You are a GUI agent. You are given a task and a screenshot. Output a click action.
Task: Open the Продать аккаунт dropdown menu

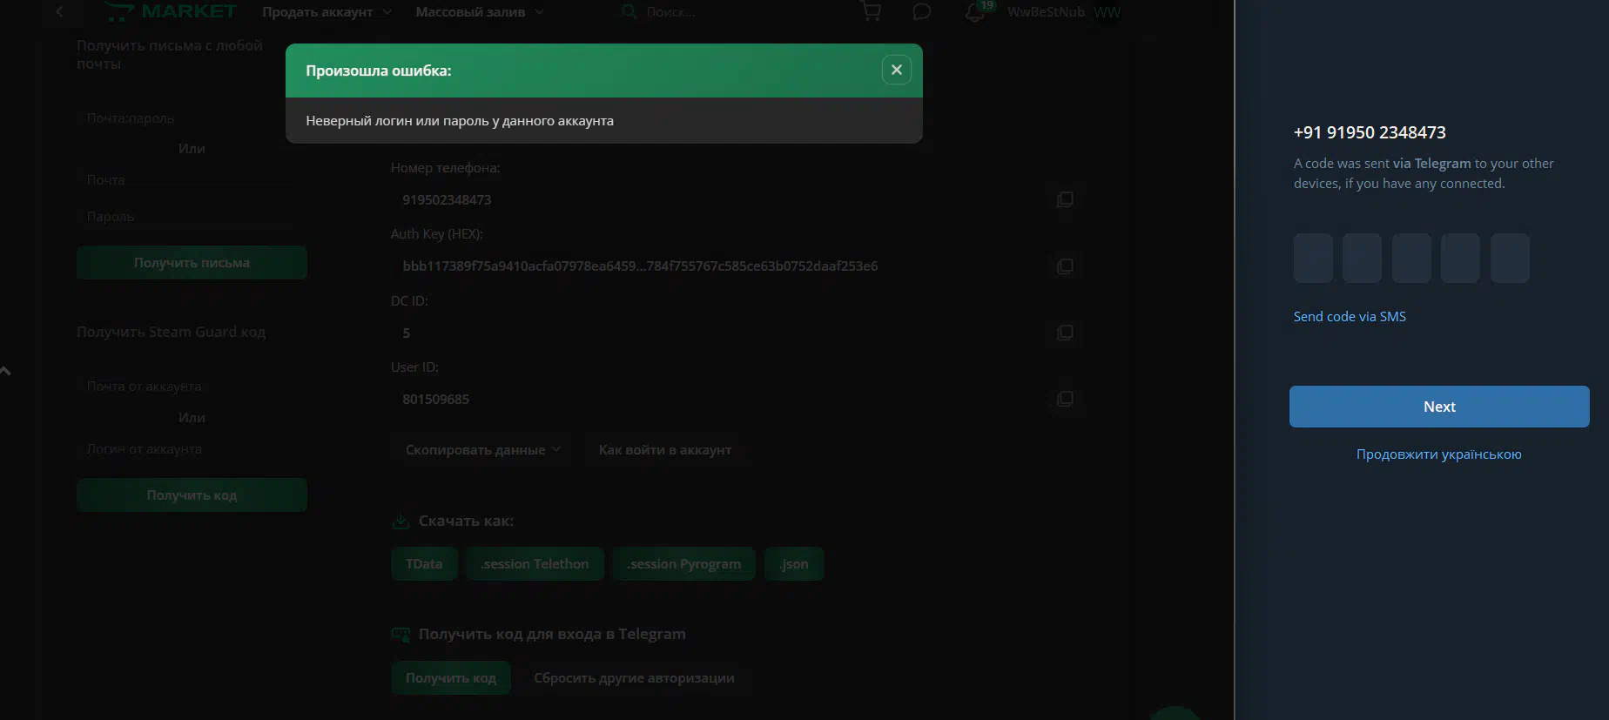point(327,12)
